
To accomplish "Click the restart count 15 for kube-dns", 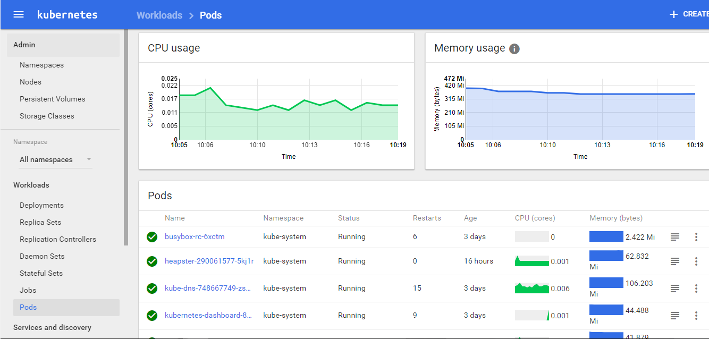I will coord(417,288).
